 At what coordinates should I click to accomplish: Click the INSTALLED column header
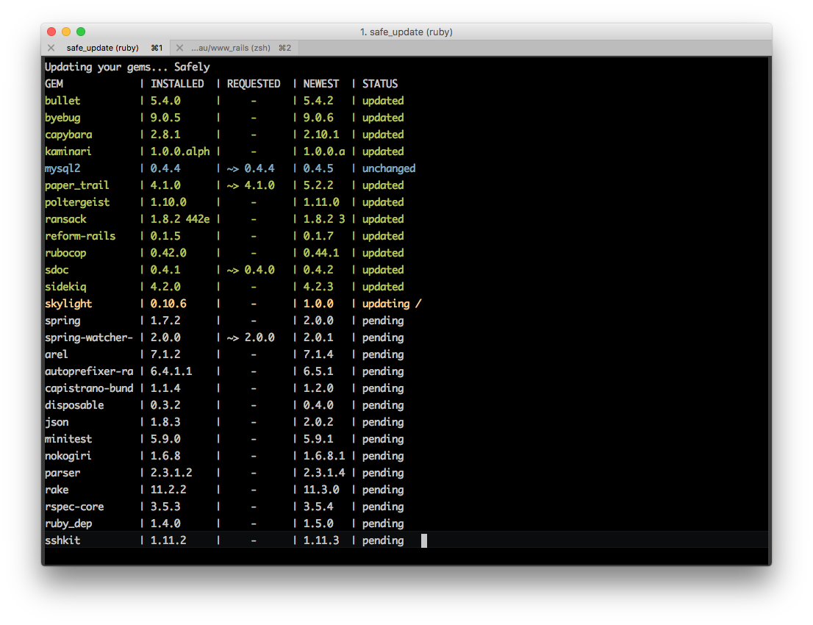[177, 84]
